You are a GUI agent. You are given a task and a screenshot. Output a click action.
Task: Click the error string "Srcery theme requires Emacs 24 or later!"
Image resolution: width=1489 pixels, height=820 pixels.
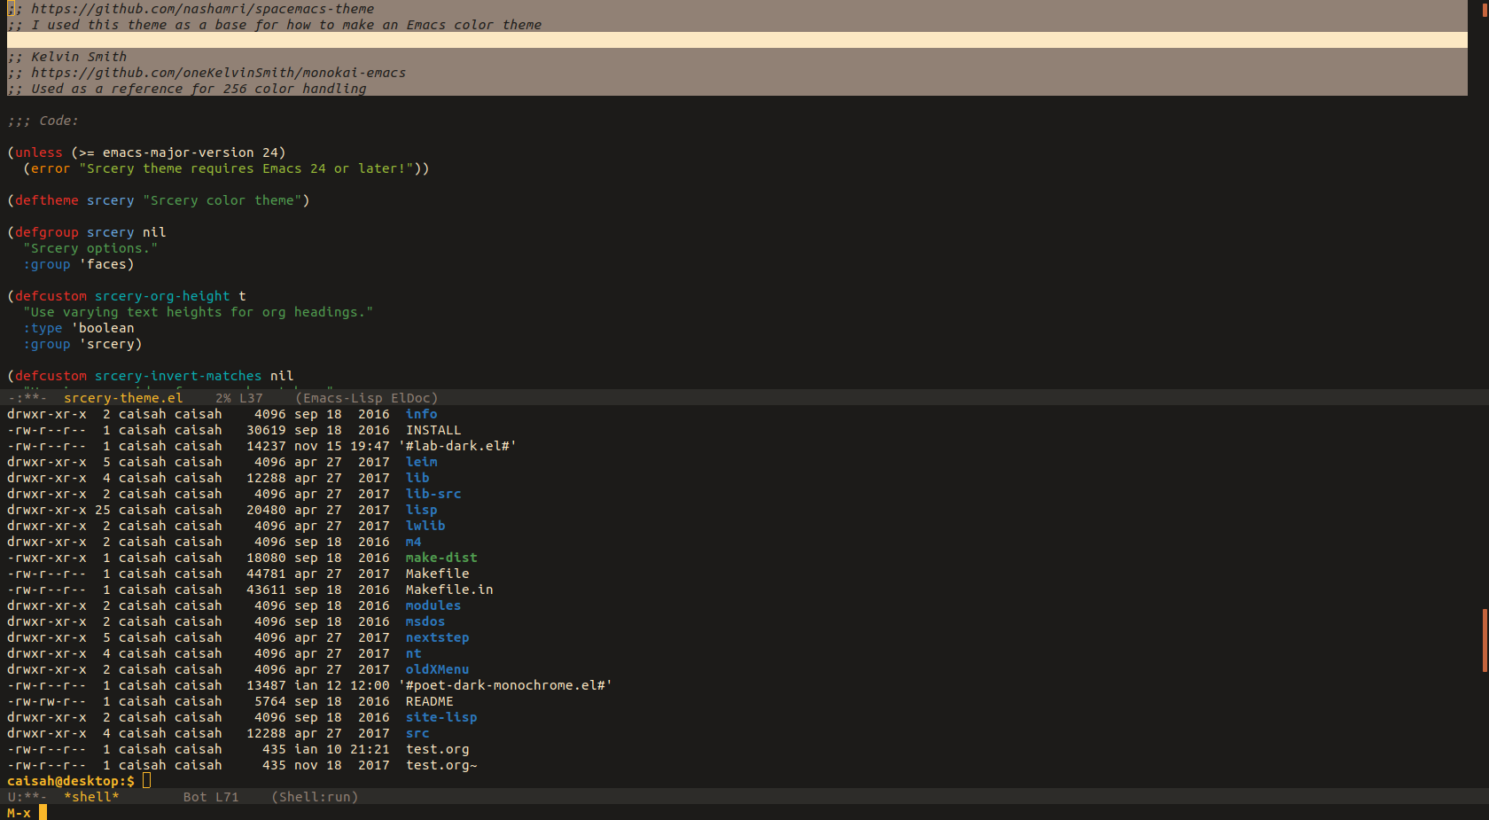pyautogui.click(x=246, y=168)
